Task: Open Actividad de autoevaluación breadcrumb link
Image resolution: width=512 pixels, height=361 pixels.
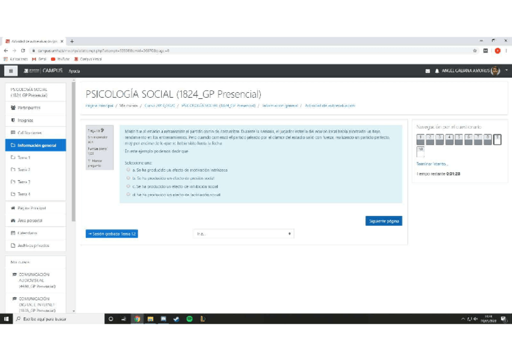Action: pos(330,105)
